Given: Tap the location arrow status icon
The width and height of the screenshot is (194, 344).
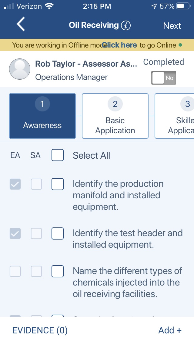Looking at the screenshot, I should 154,6.
